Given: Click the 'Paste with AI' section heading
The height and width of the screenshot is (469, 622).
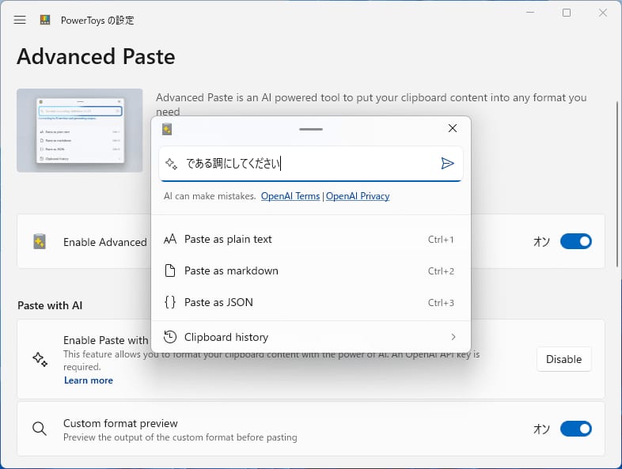Looking at the screenshot, I should (x=50, y=305).
